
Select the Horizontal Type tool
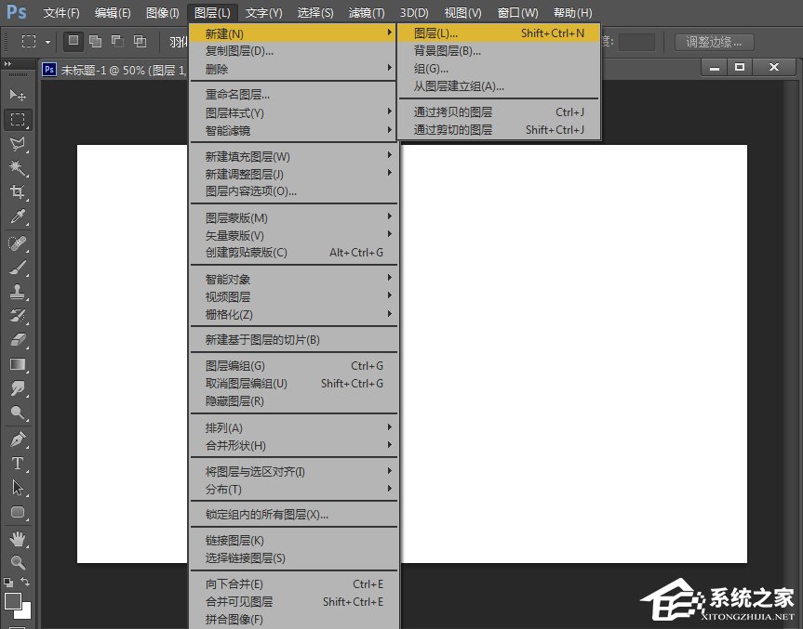17,462
